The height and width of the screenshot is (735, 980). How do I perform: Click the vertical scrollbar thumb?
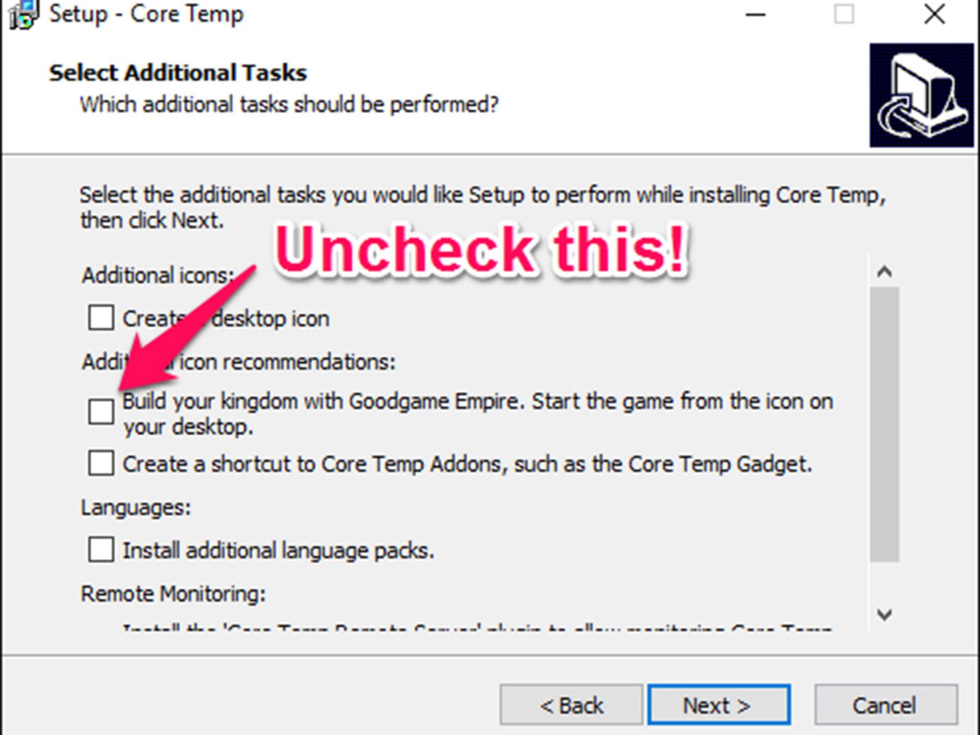[x=885, y=424]
